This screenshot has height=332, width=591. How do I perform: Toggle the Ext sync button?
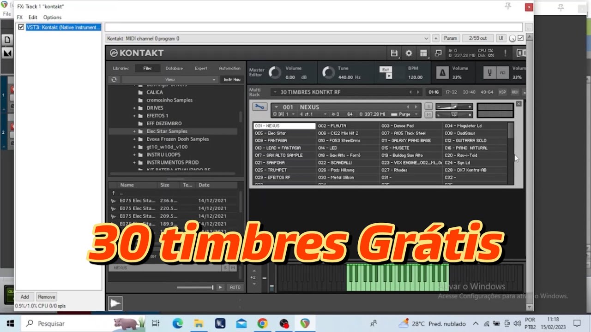(386, 70)
